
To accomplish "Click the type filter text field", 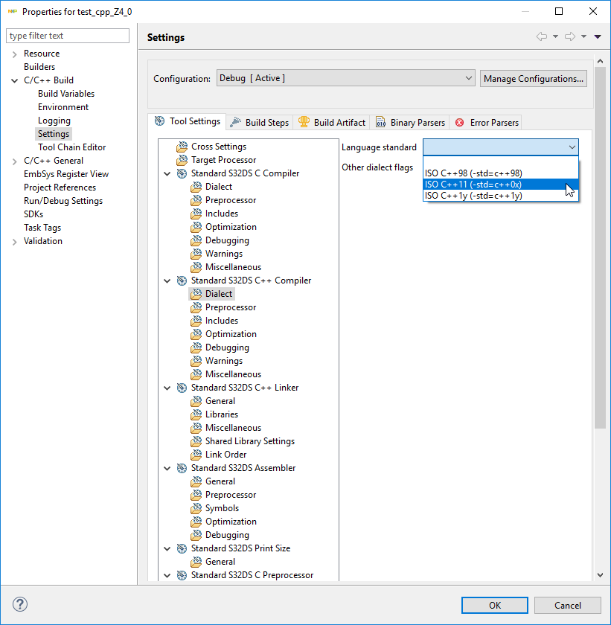I will click(68, 36).
